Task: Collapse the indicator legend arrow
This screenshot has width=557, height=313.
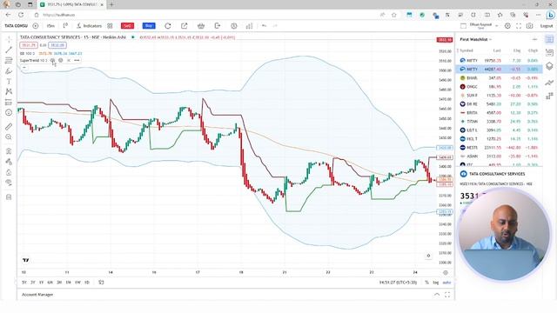Action: point(24,67)
